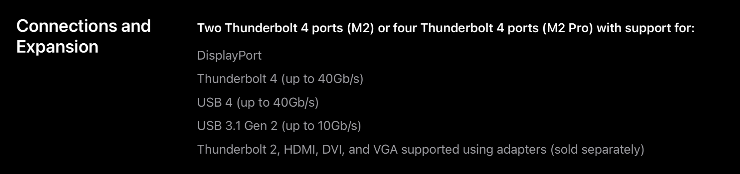Click the word "Expansion" in the section heading

(x=57, y=47)
